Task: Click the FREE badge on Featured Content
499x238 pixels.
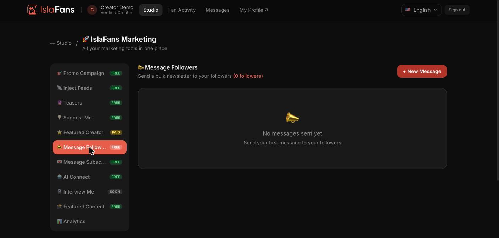Action: 116,207
